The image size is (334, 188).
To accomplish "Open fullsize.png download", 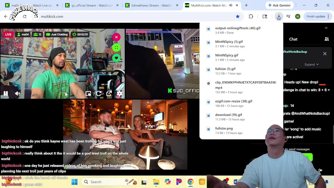I will pyautogui.click(x=241, y=131).
